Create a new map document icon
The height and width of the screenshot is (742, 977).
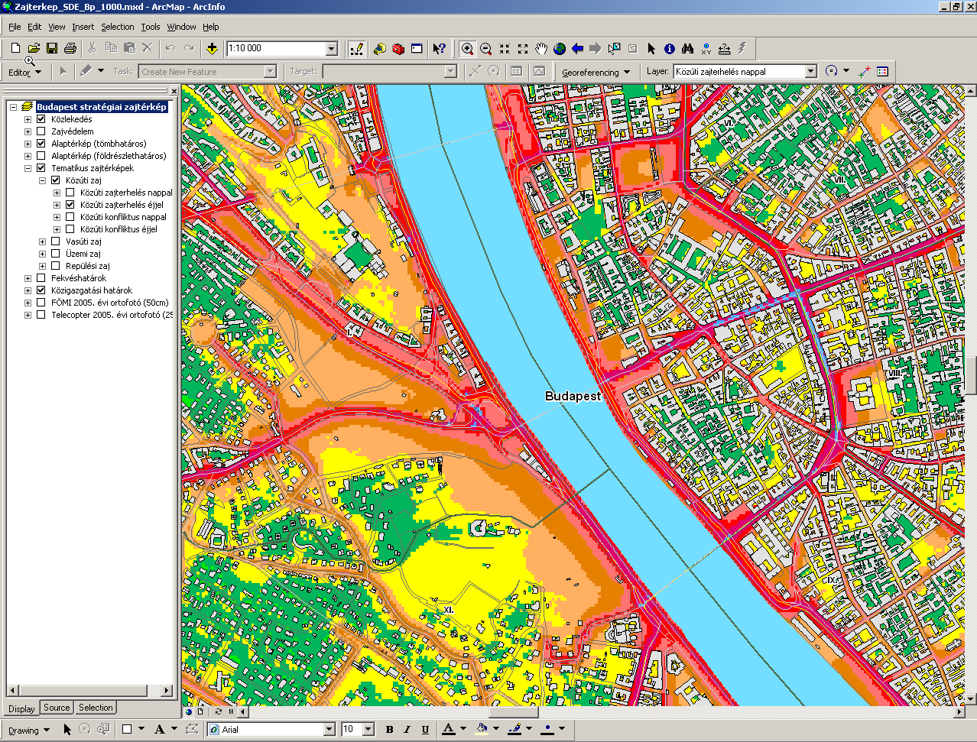(x=15, y=49)
